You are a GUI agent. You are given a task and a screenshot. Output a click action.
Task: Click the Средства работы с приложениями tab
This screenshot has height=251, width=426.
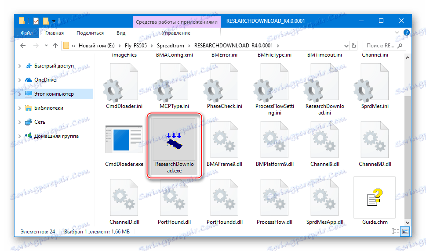coord(177,22)
